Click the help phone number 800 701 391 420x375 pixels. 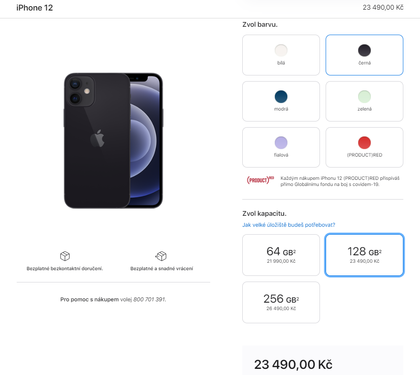tap(150, 300)
